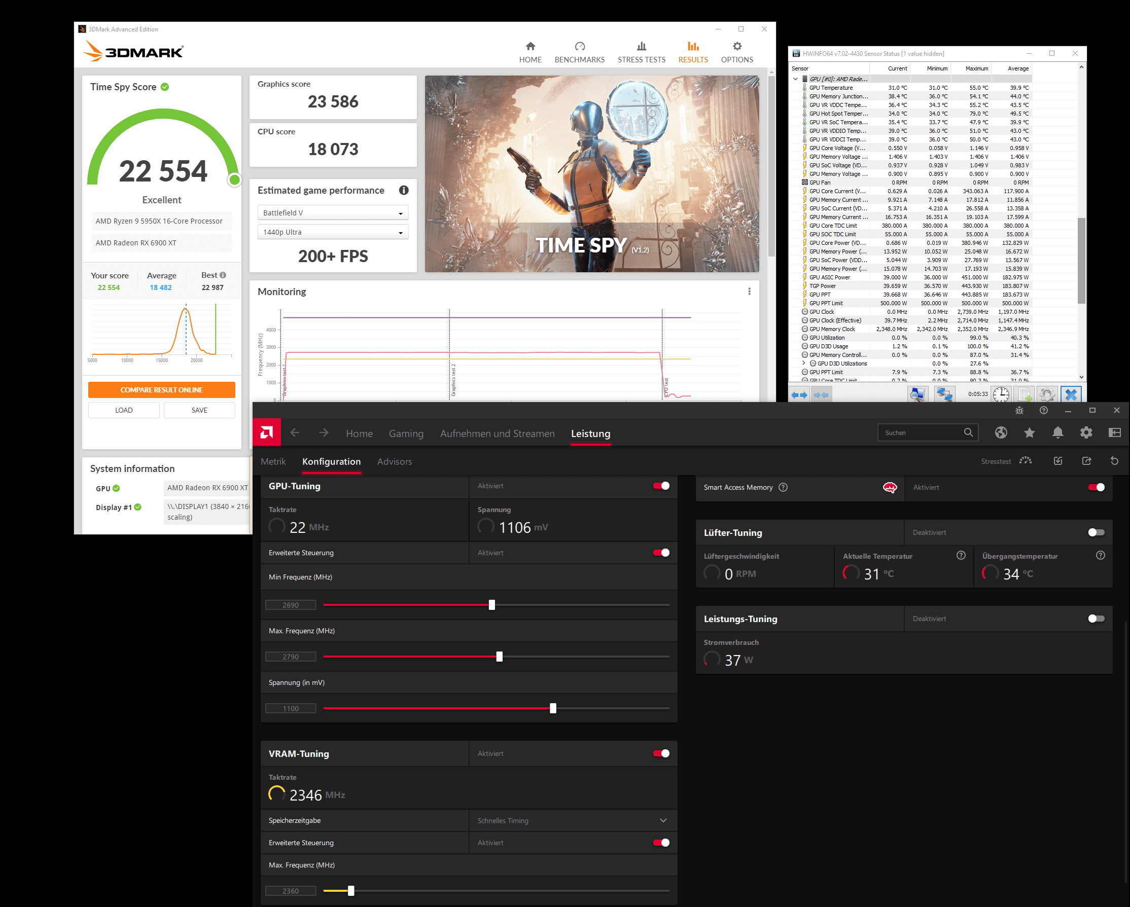Enable Leistungs-Tuning switch

(x=1096, y=619)
